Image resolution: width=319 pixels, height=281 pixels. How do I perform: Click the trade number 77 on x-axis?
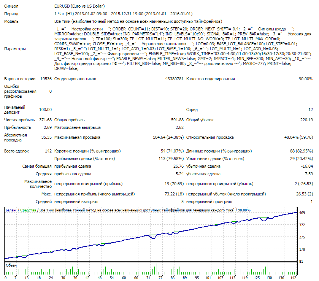[160, 278]
